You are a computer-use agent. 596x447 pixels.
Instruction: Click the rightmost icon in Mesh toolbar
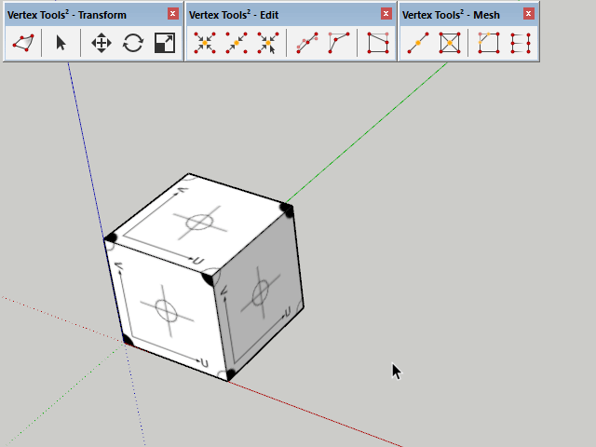521,43
